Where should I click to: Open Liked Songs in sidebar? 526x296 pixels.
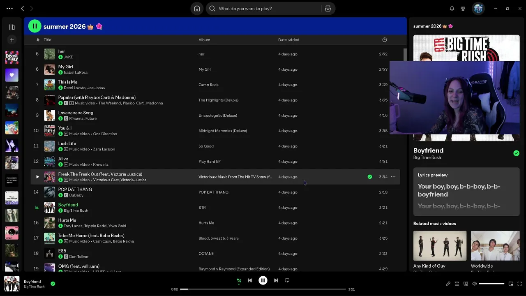[12, 75]
